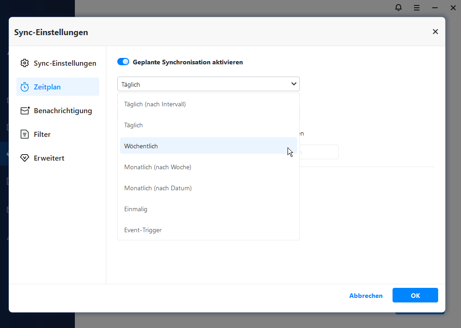Open notifications via the bell icon
The height and width of the screenshot is (328, 461).
click(x=398, y=8)
